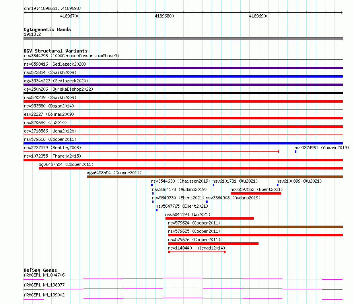Viewport: 354px width, 304px height.
Task: Click the nsv6101731 Wu2021 blue marker
Action: pyautogui.click(x=213, y=185)
